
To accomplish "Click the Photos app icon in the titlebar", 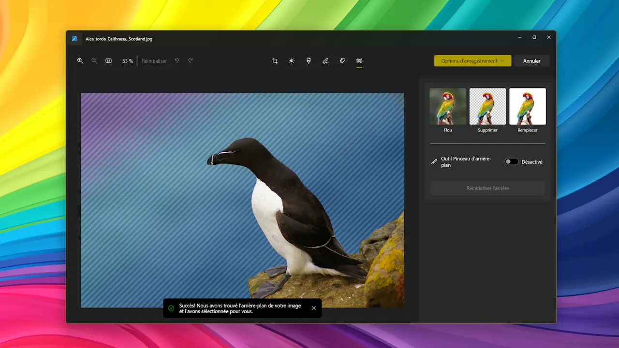I will pos(75,39).
